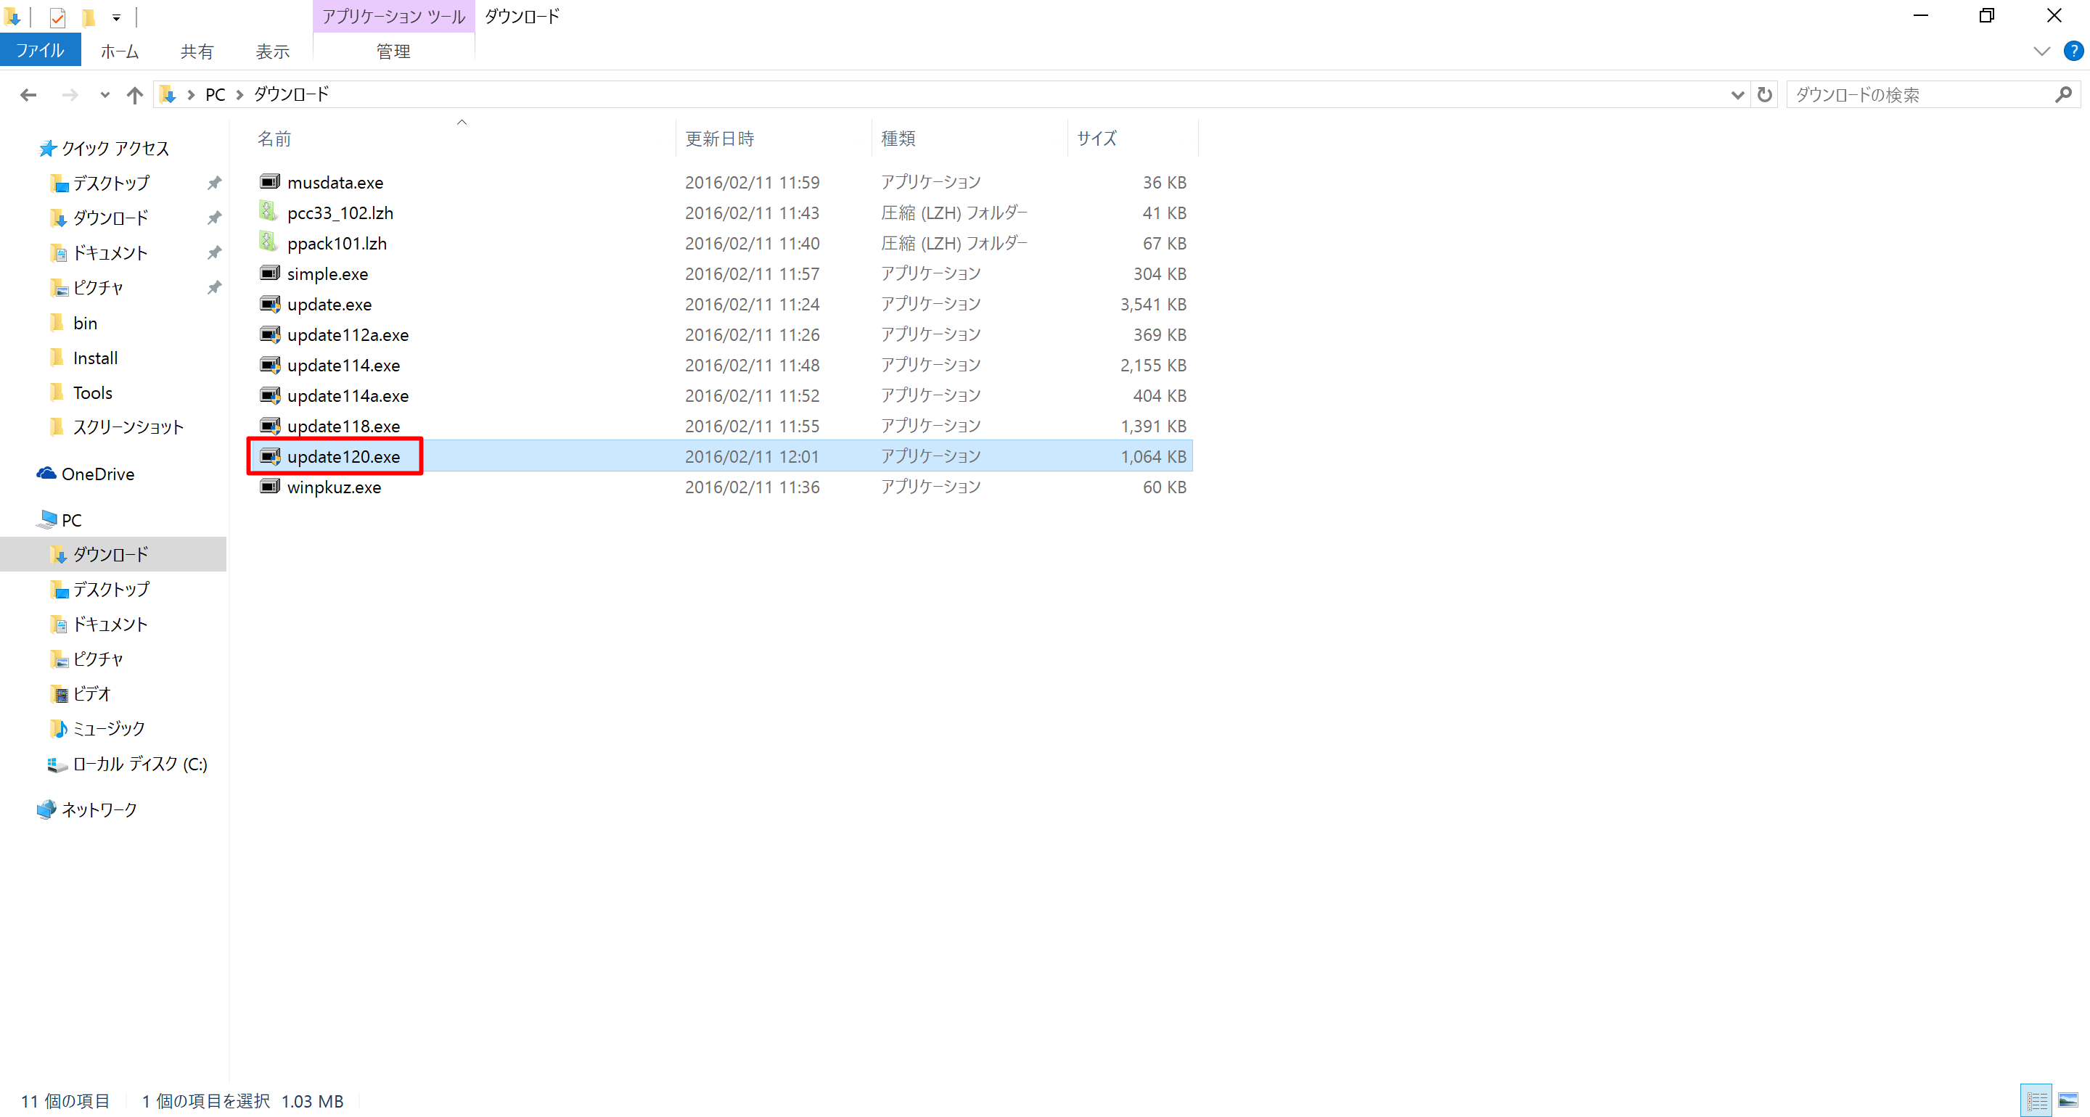Viewport: 2090px width, 1117px height.
Task: Click the update114.exe file icon
Action: 269,364
